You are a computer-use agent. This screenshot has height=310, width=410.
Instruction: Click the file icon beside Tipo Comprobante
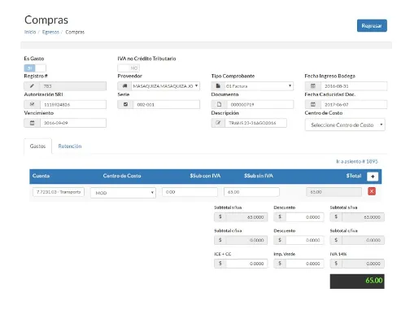coord(218,86)
